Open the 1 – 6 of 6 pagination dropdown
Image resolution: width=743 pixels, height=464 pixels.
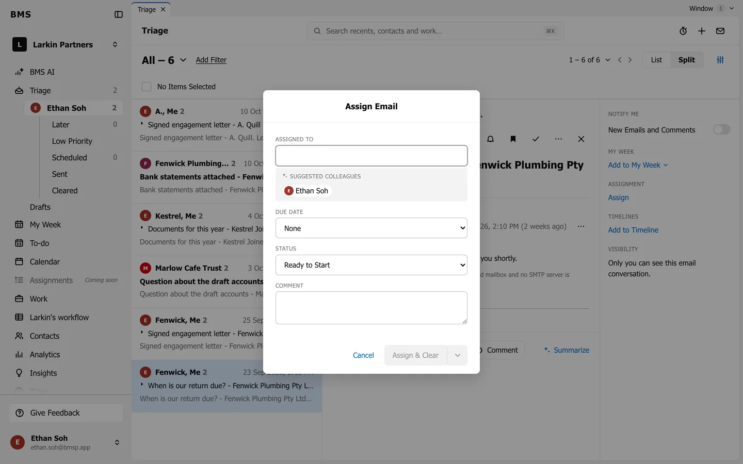tap(589, 60)
